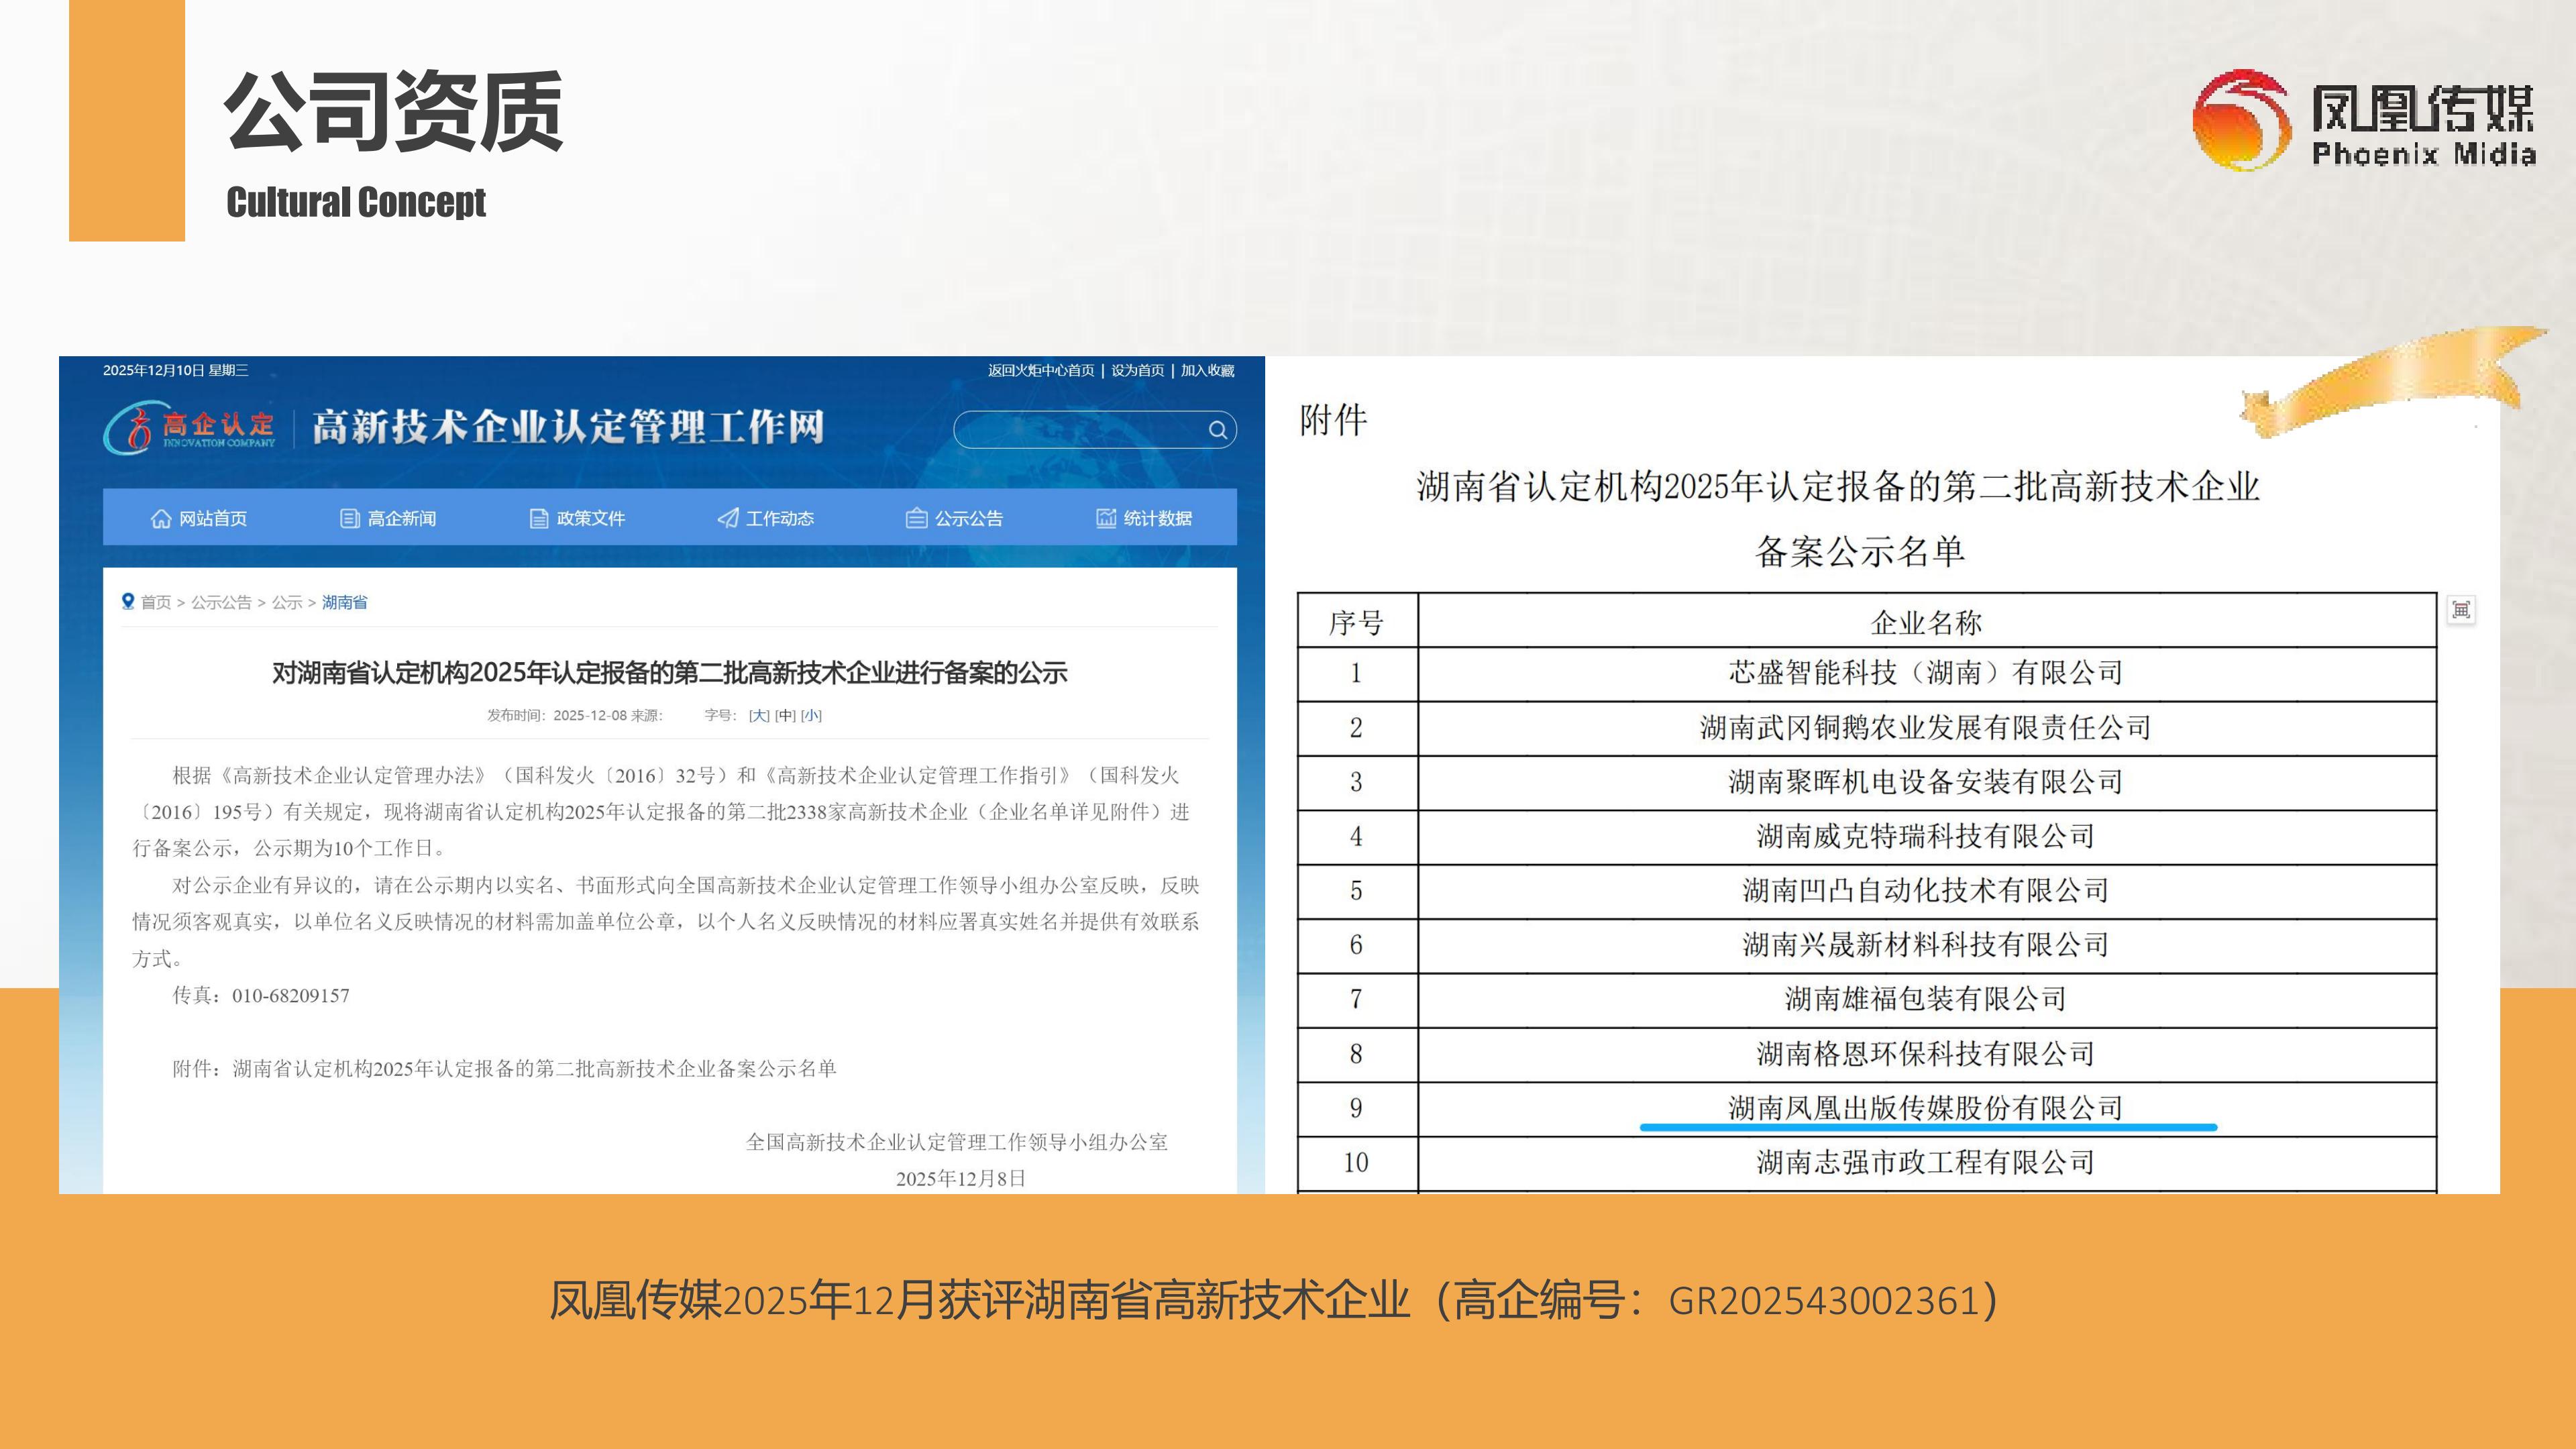
Task: Click signature 全国高新技术企业认定管理工作领导小组办公室
Action: tap(957, 1142)
